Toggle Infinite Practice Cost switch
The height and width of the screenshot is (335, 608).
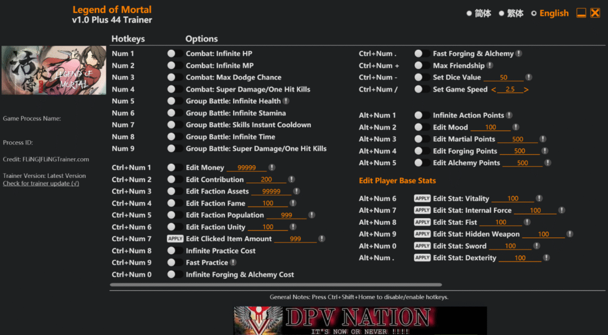(175, 251)
